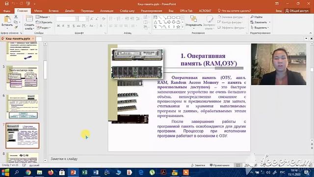Open Word from the taskbar
314x177 pixels.
96,173
